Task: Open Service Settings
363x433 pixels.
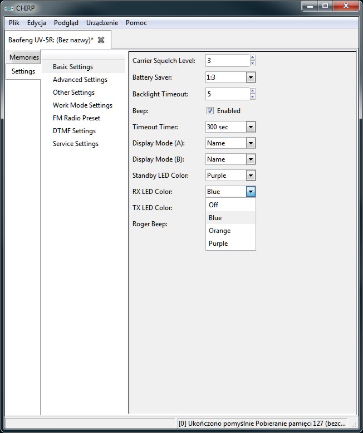Action: coord(84,144)
